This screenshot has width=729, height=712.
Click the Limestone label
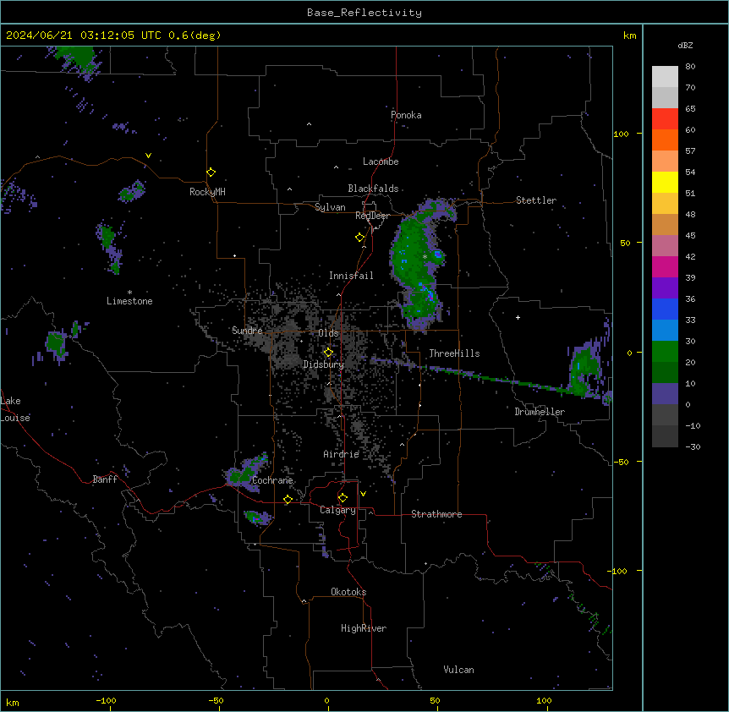coord(129,301)
